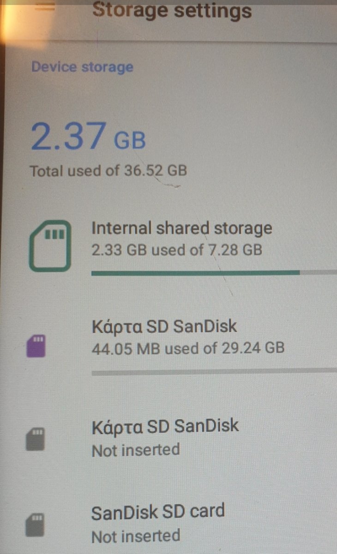Tap Not inserted under Κάρτα SD SanDisk
The image size is (337, 554).
click(x=136, y=450)
